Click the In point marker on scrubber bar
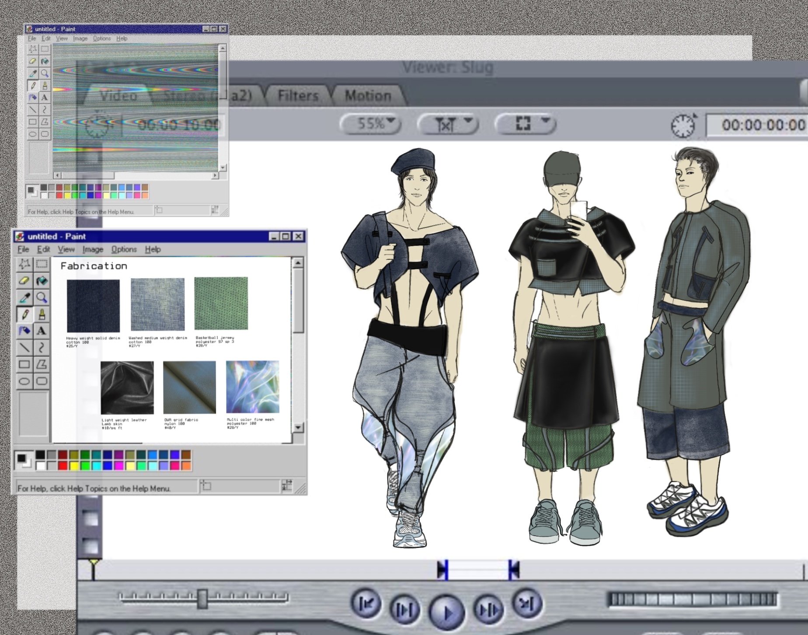Viewport: 808px width, 635px height. 442,570
